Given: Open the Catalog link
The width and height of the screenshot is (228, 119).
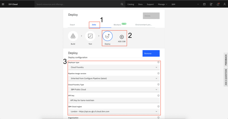Looking at the screenshot, I should 131,4.
